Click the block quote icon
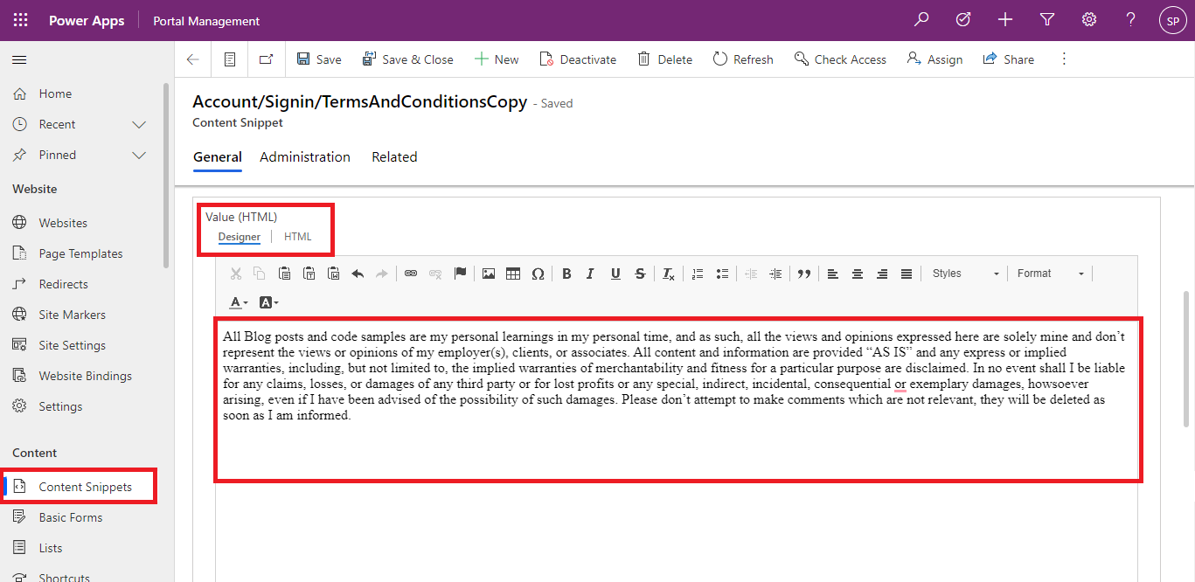The image size is (1195, 582). [804, 274]
